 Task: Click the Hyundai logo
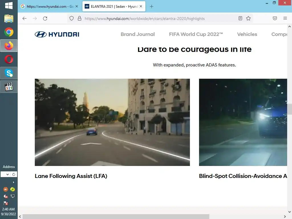click(57, 35)
